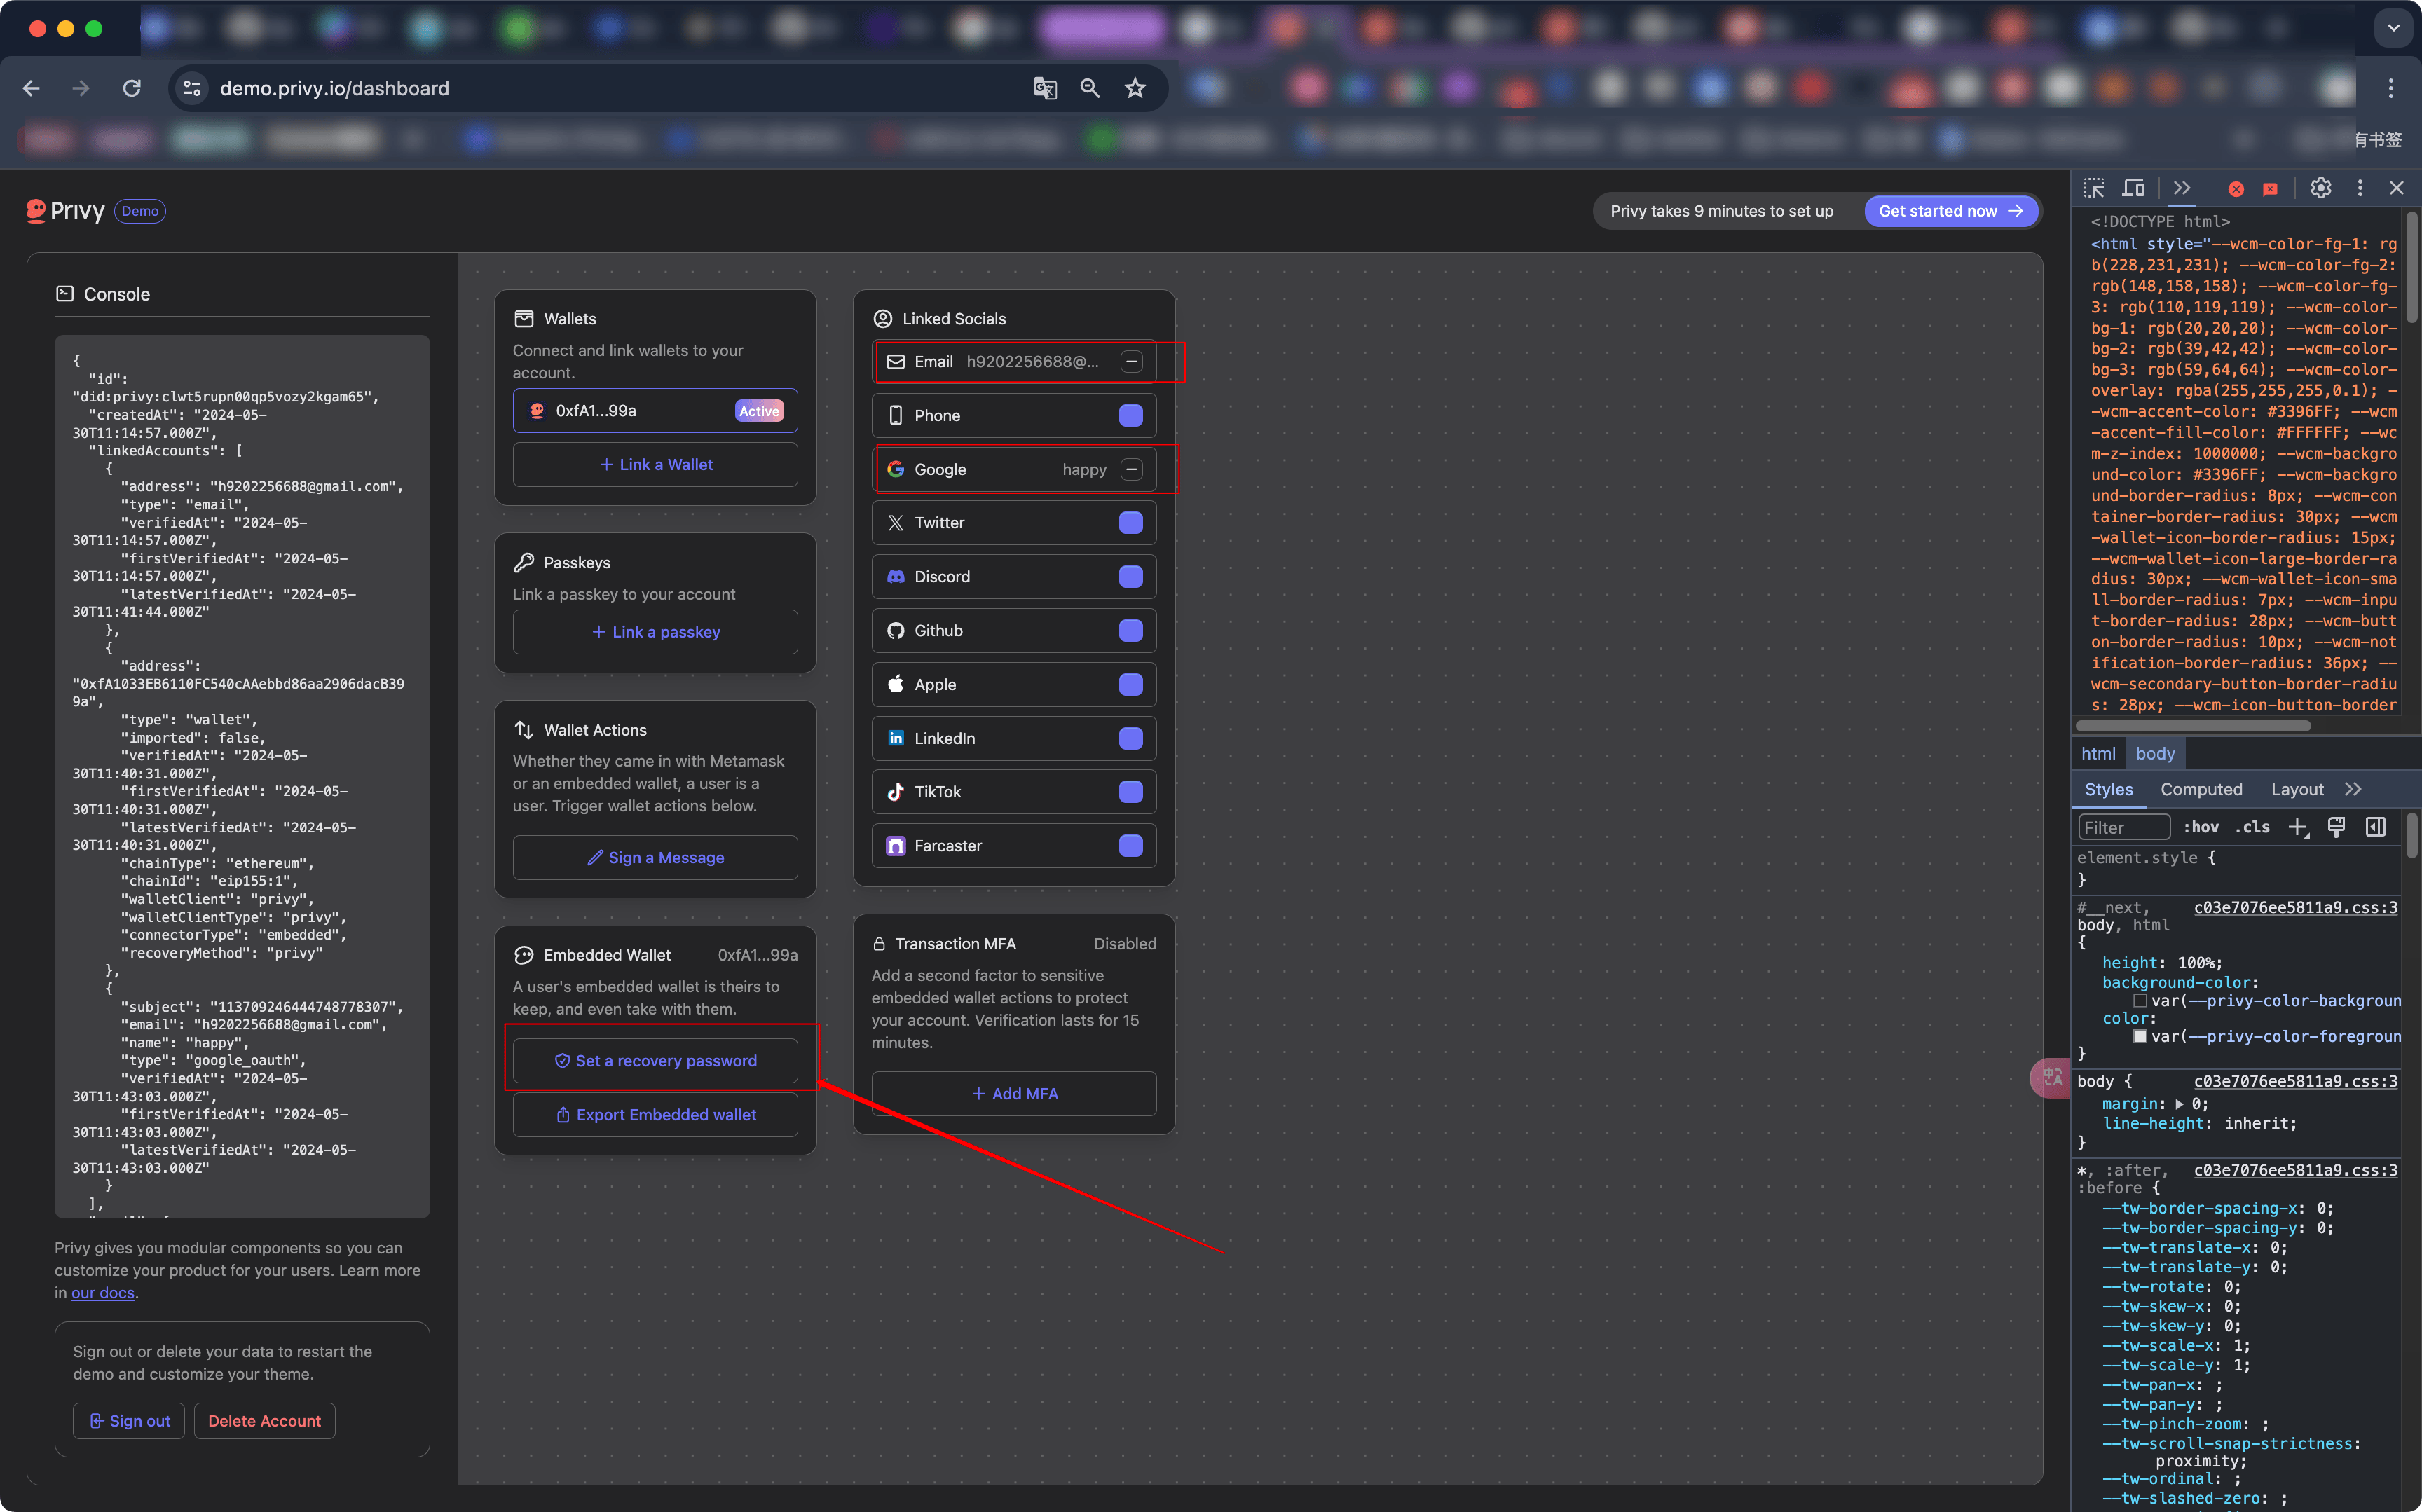
Task: Click the zoom magnifier icon in address bar
Action: [x=1090, y=88]
